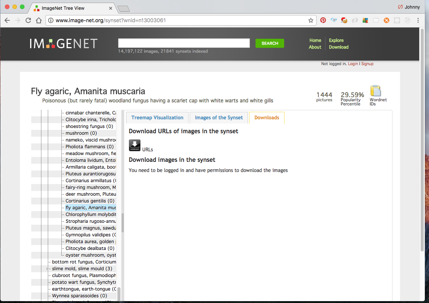
Task: Select clubroot fungus tree entry
Action: point(84,276)
